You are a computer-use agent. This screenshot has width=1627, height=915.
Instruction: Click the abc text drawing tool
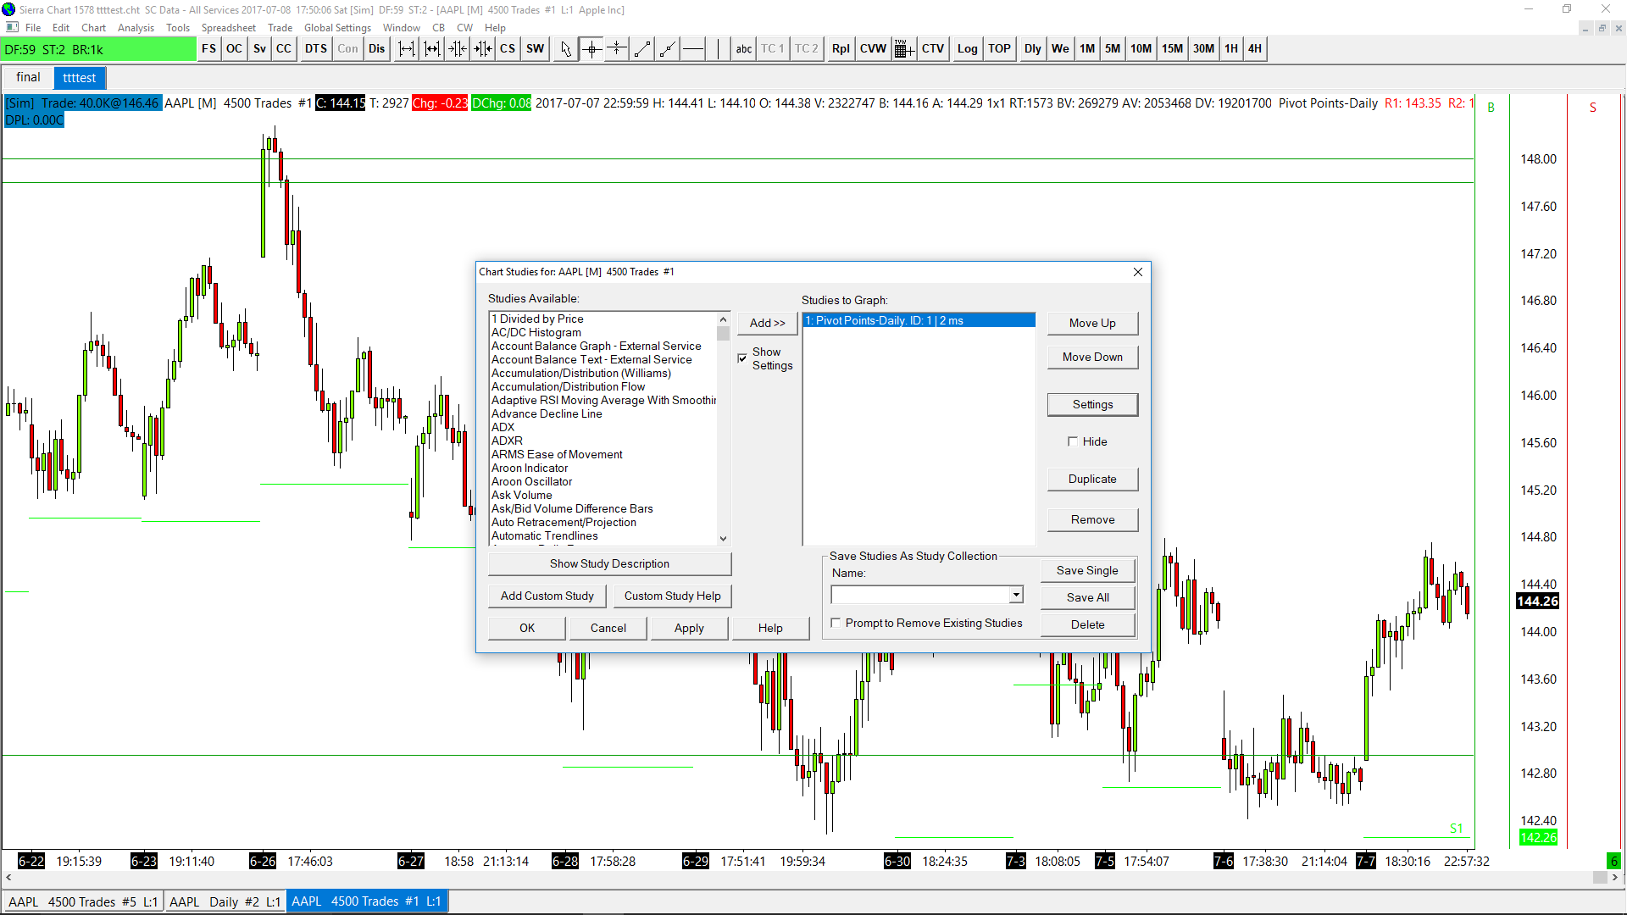tap(743, 49)
